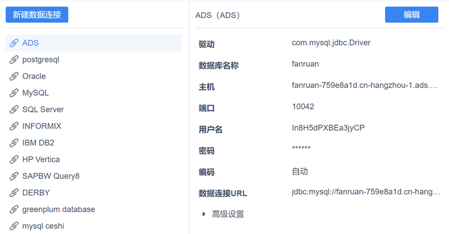Click the link icon beside ADS
449x234 pixels.
point(14,43)
